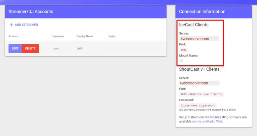Click the Mount Name label
Image resolution: width=257 pixels, height=136 pixels.
pyautogui.click(x=189, y=56)
